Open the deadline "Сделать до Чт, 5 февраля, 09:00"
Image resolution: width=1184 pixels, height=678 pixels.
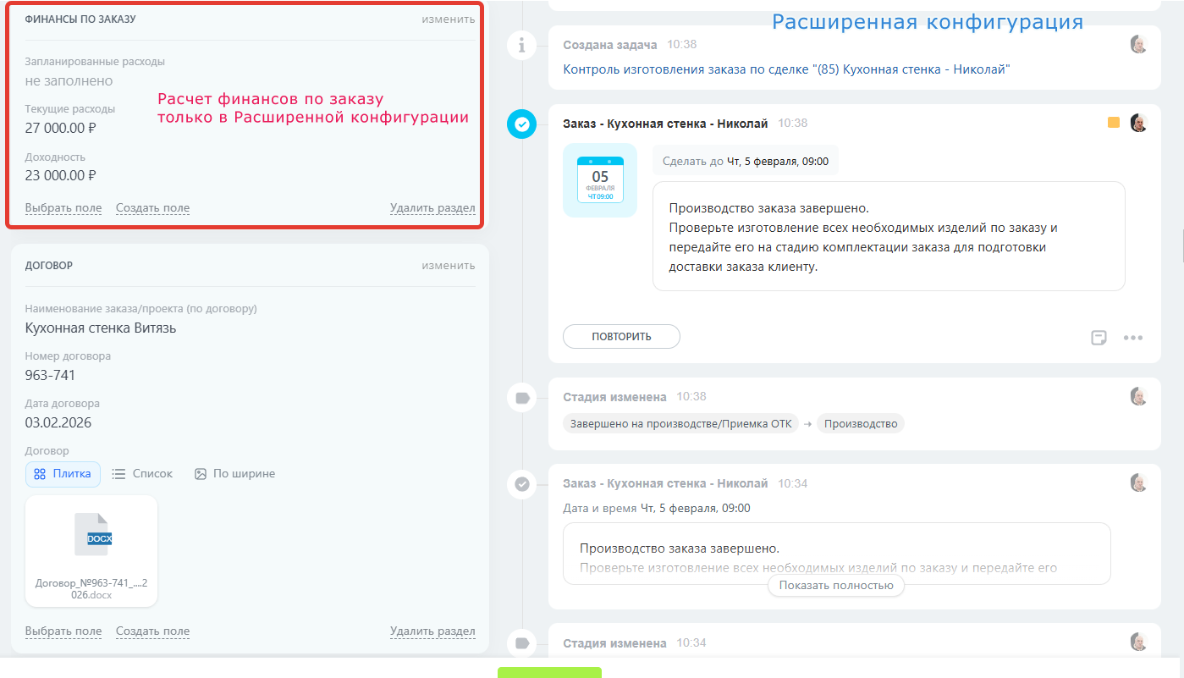pos(746,161)
